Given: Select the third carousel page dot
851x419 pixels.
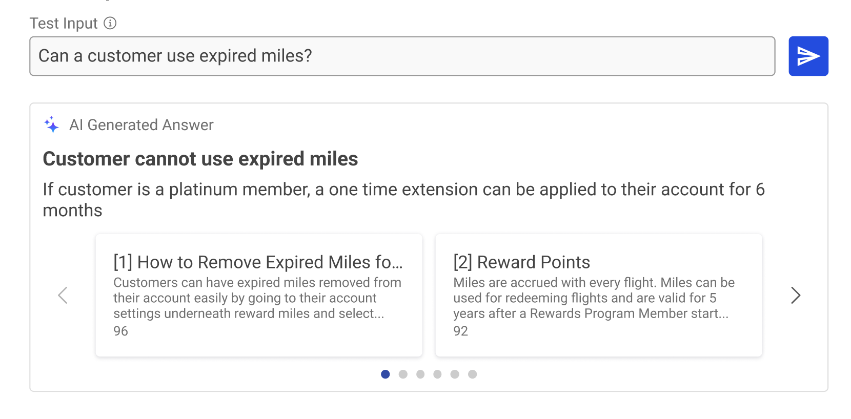Looking at the screenshot, I should [420, 374].
